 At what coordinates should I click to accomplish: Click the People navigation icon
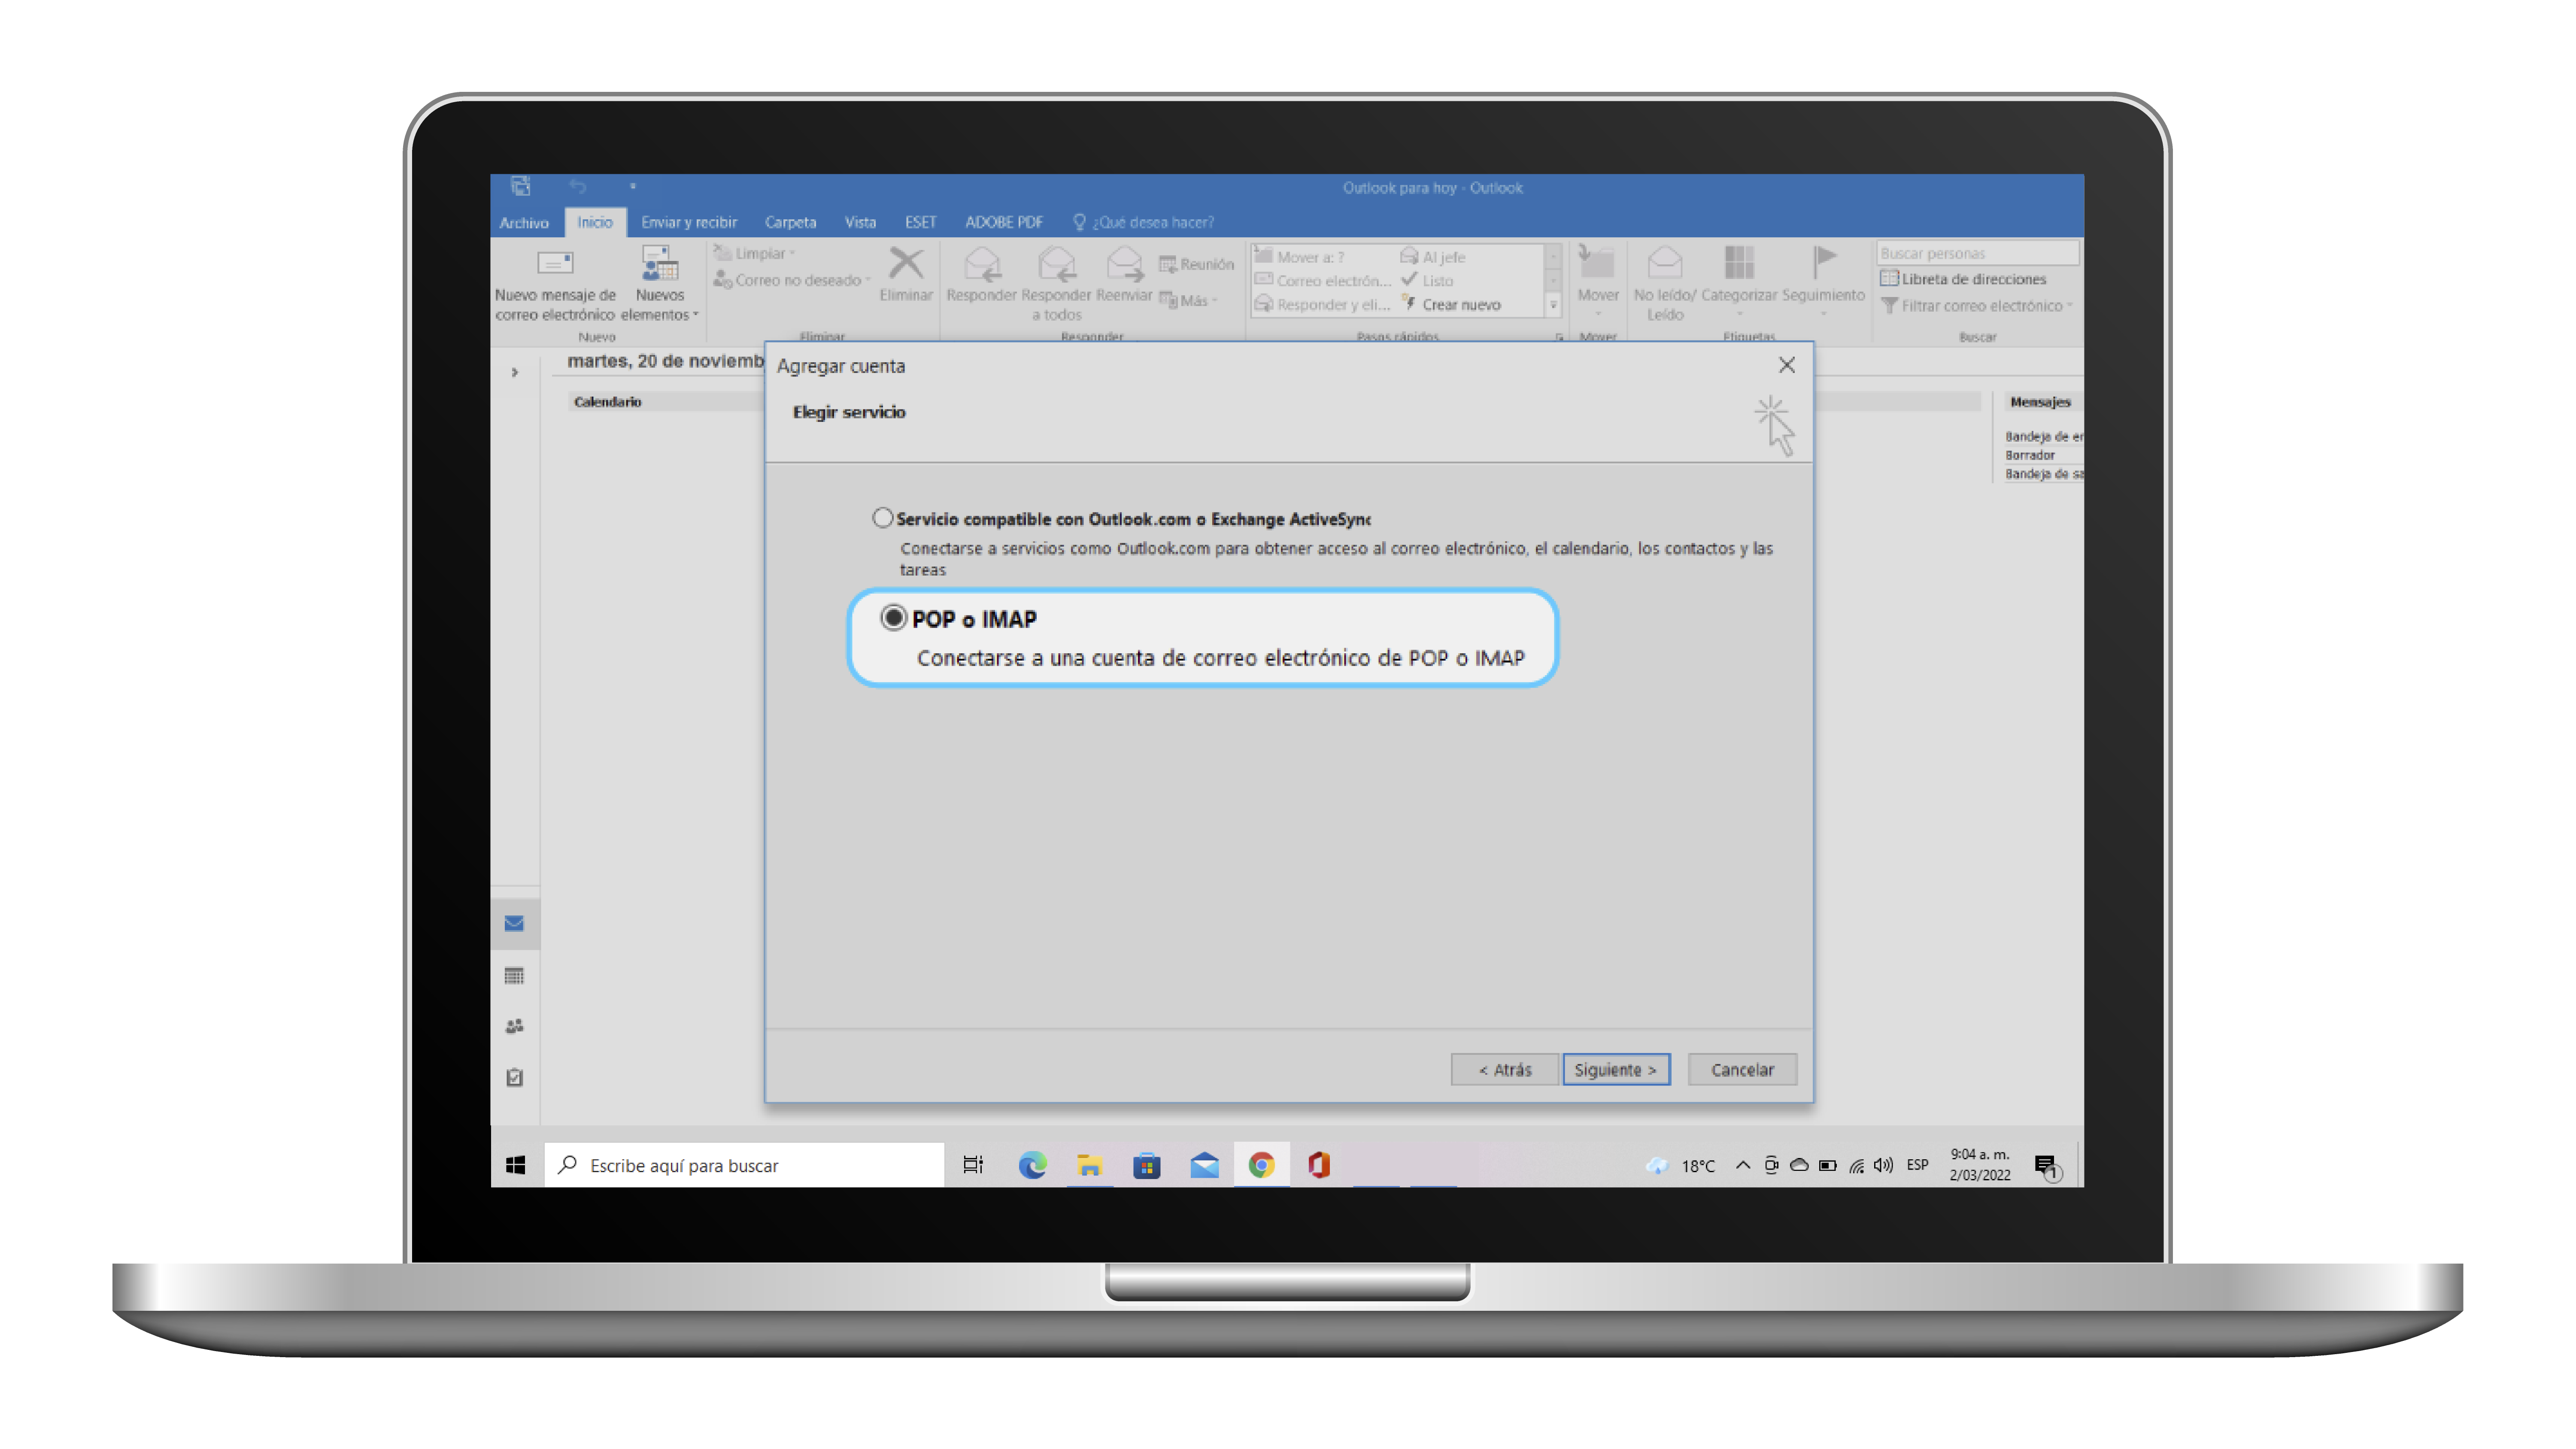click(x=514, y=1026)
